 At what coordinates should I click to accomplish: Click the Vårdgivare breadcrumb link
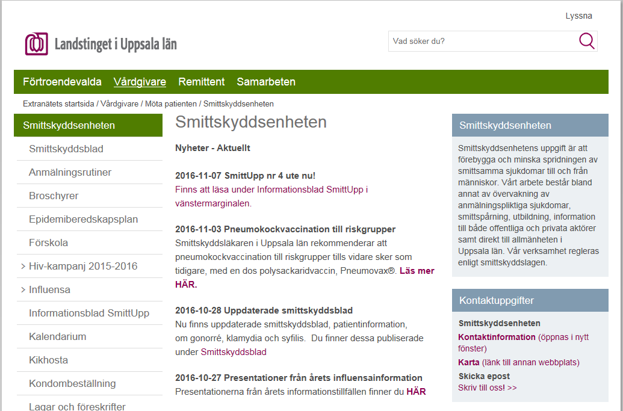[x=119, y=104]
